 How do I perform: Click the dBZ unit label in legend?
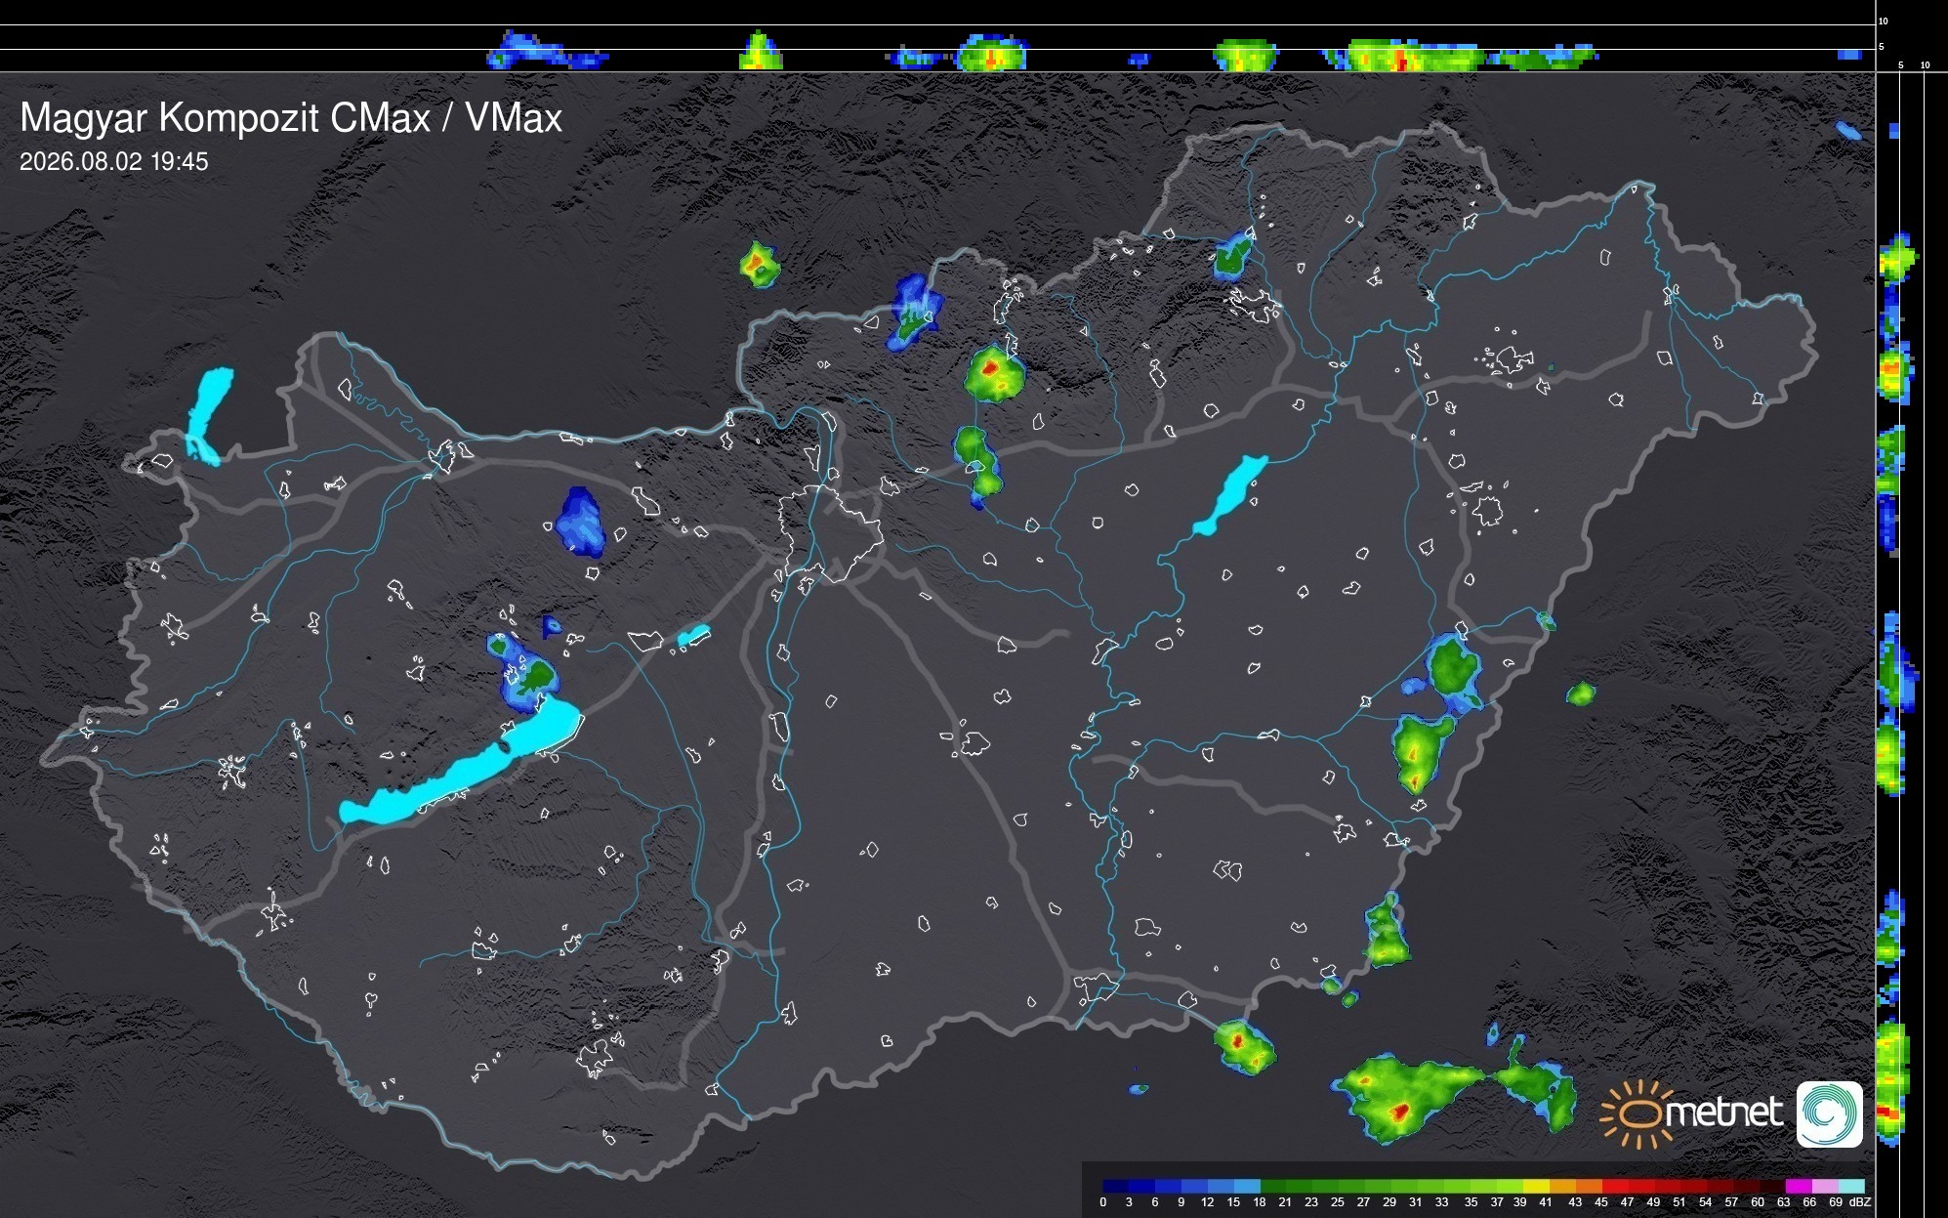click(1860, 1202)
